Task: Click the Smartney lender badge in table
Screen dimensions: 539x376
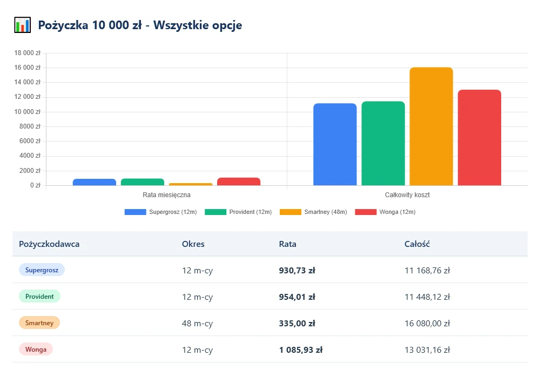Action: tap(39, 323)
